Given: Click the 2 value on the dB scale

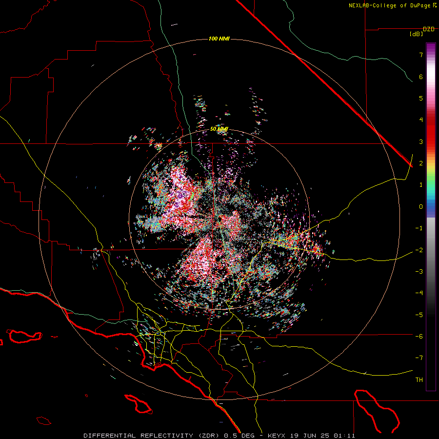Looking at the screenshot, I should (x=421, y=163).
